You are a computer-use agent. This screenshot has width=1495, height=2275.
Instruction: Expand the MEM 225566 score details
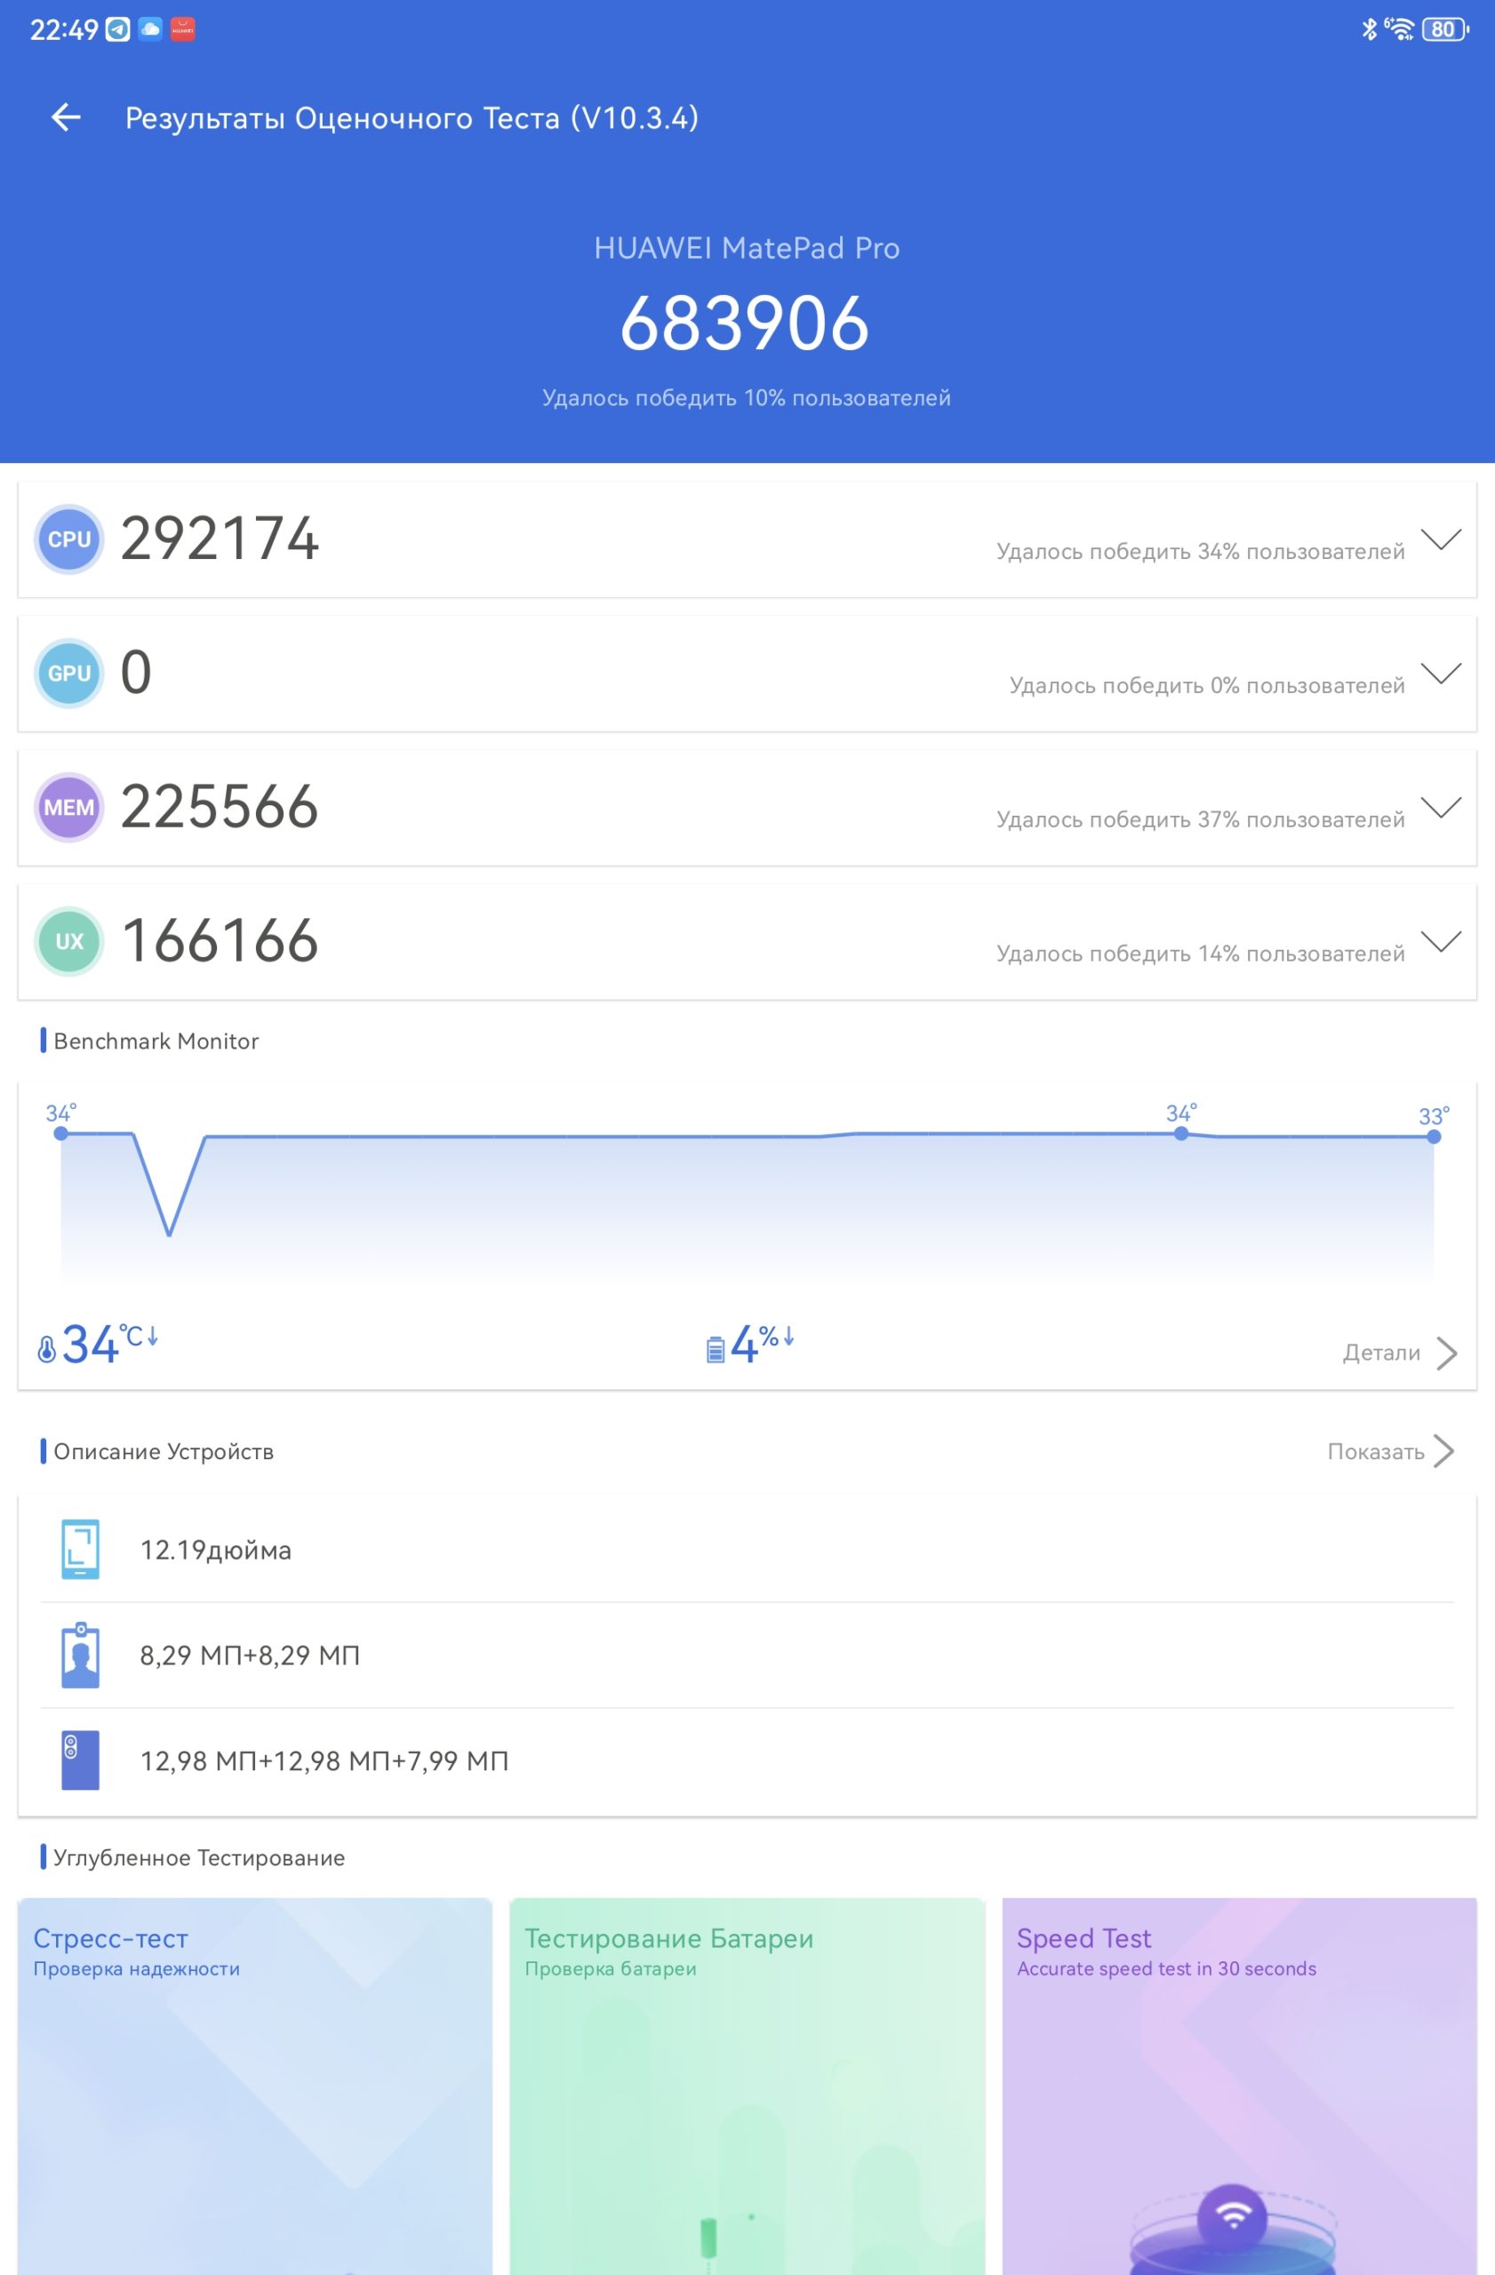1441,807
